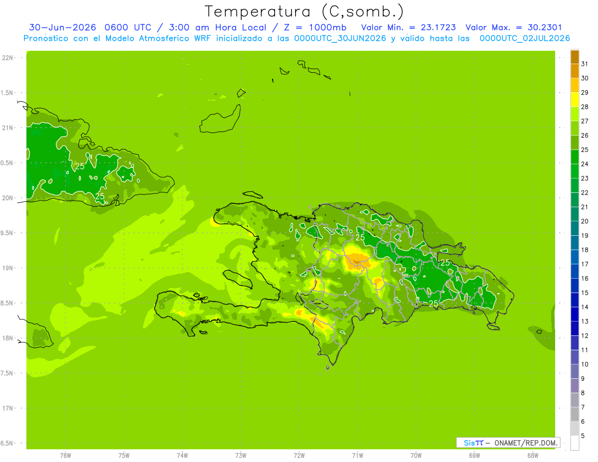The image size is (598, 462).
Task: Click the colorbar label "15"
Action: [585, 293]
